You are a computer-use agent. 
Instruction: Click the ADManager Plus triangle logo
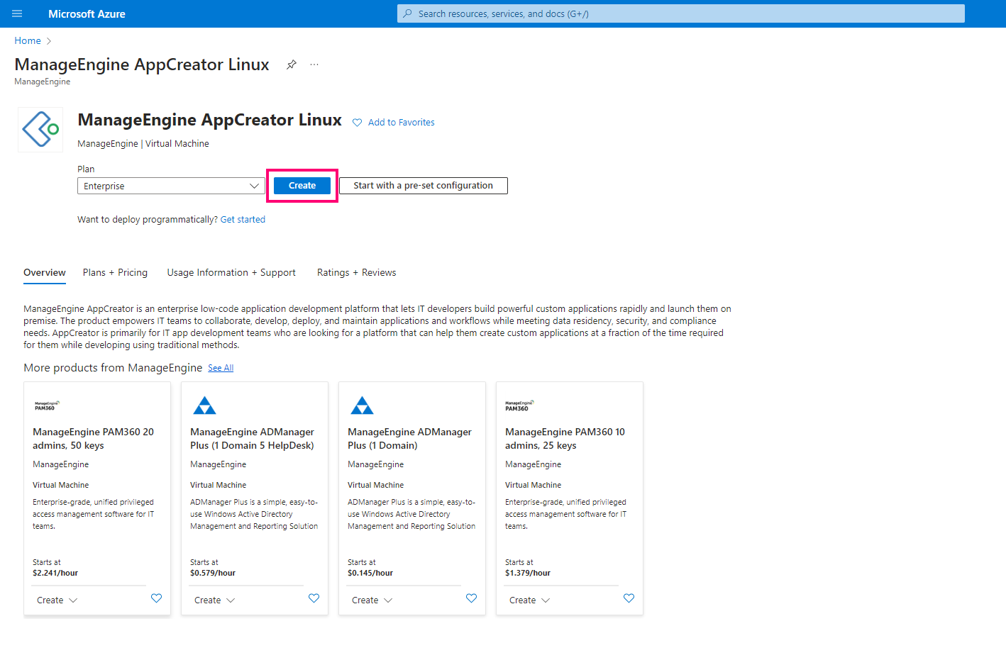204,405
